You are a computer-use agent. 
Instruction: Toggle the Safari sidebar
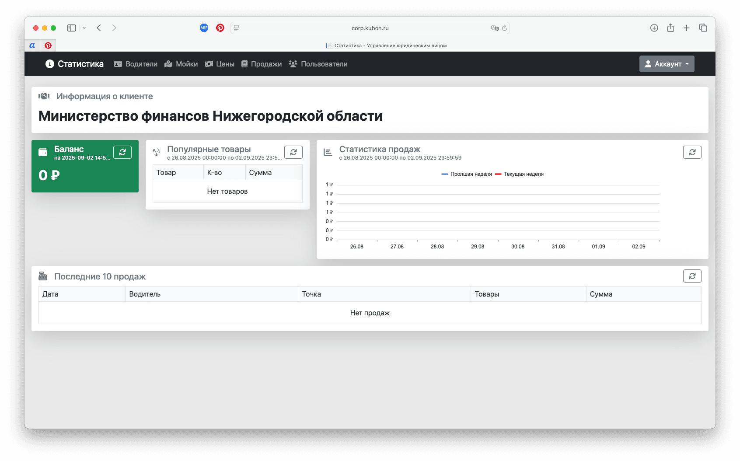click(72, 28)
